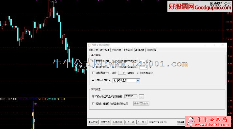Click the target period count field
233x129 pixels.
[122, 73]
